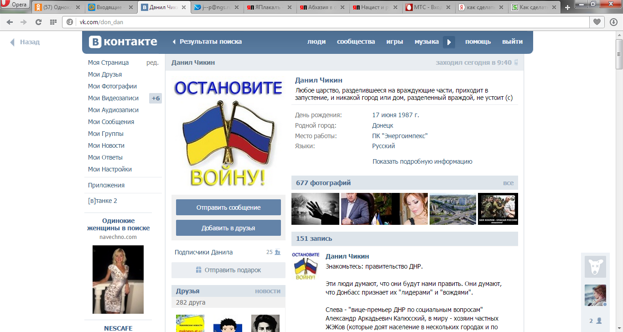This screenshot has height=332, width=623.
Task: Open помощь in the header menu
Action: 478,42
